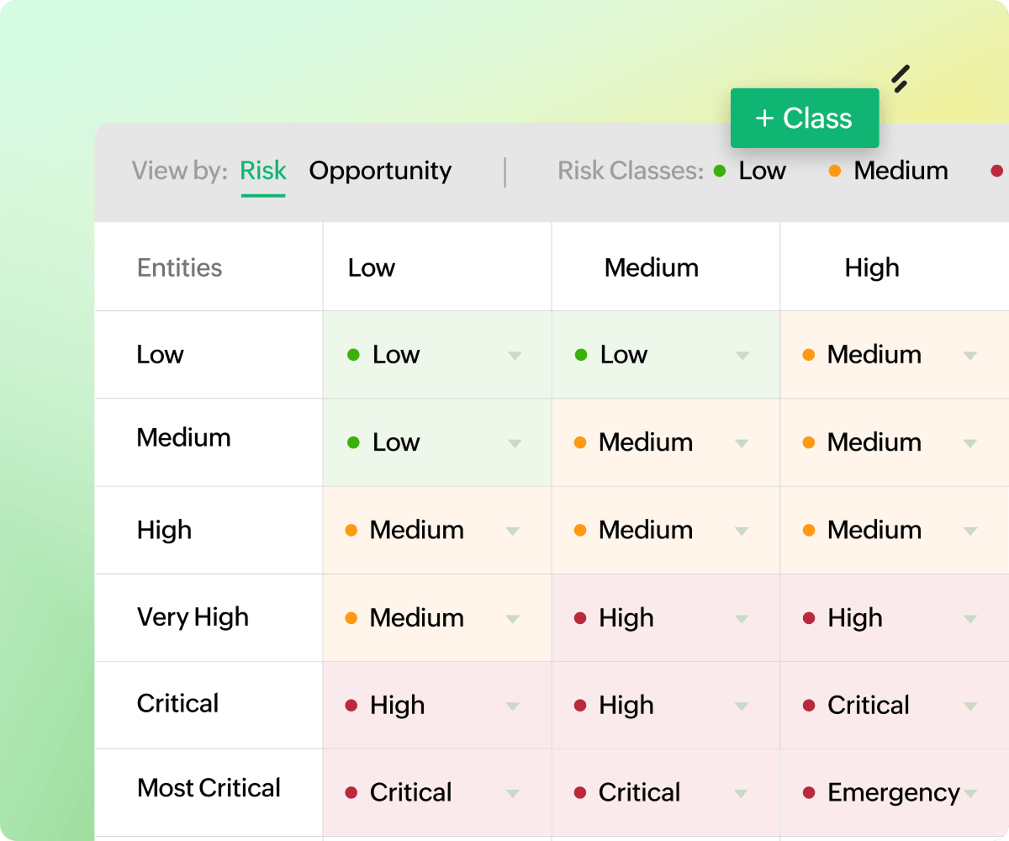Click the green dot inside the Low/Low cell

point(353,355)
